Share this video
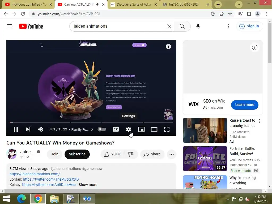Viewport: 272px width, 204px height. pyautogui.click(x=152, y=154)
